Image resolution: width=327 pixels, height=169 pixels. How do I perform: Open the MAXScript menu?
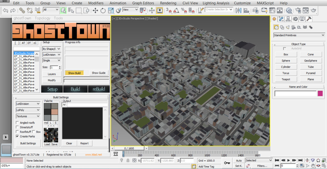pos(266,3)
